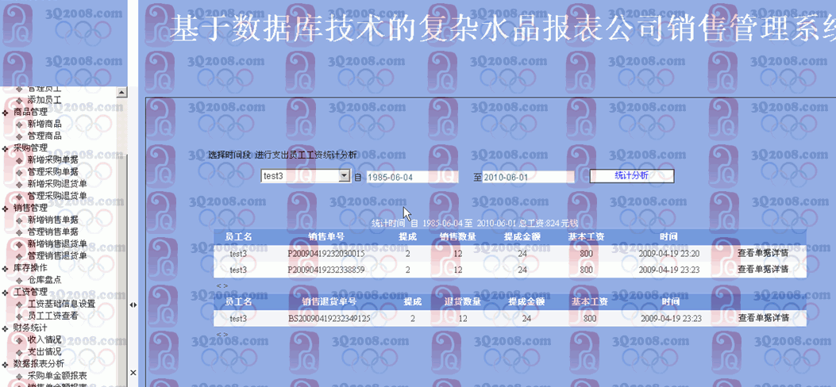Image resolution: width=836 pixels, height=387 pixels.
Task: Click the diamond icon beside 仓库盘点
Action: click(x=20, y=280)
